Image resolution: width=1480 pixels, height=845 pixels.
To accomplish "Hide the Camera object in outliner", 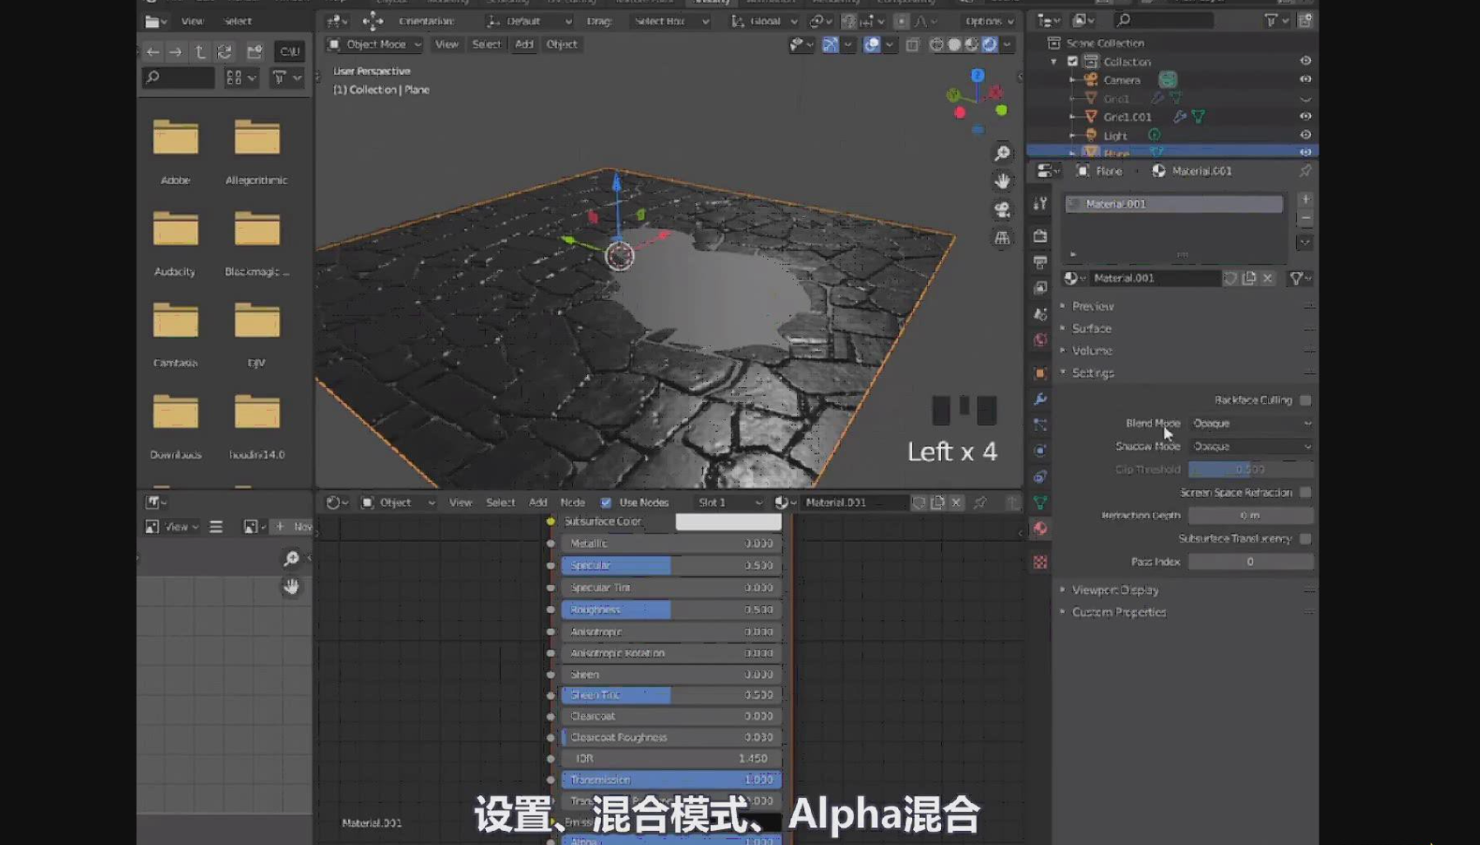I will coord(1305,79).
